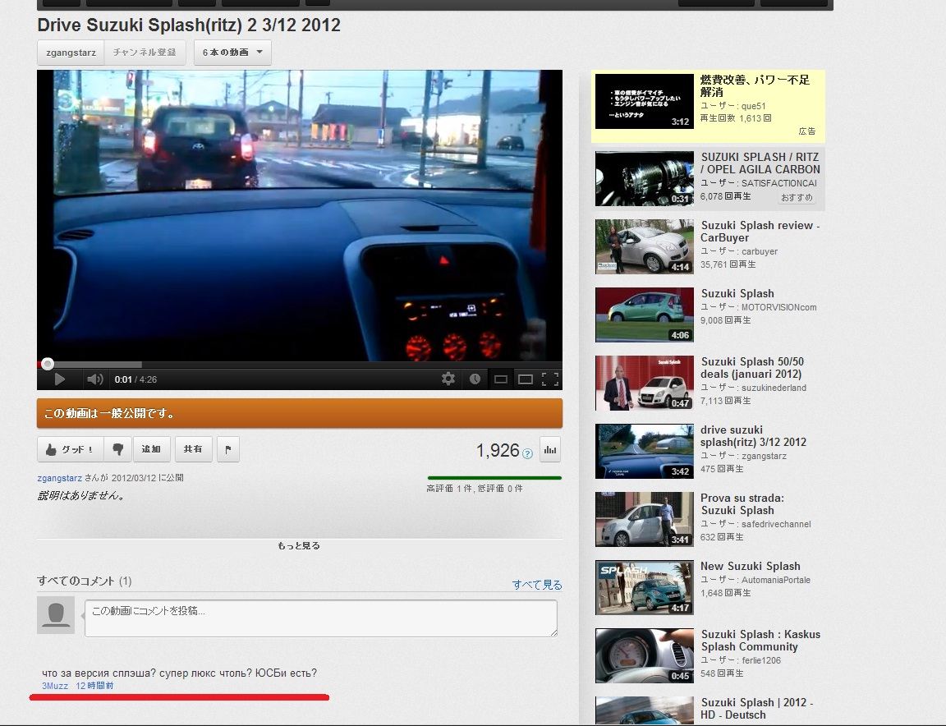Click Prova su strada: Suzuki Splash title
Viewport: 946px width, 726px height.
click(x=742, y=504)
